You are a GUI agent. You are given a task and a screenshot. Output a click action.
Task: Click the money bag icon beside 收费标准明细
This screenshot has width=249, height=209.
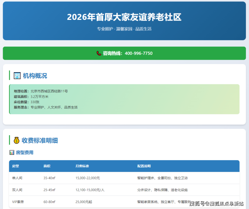tap(16, 140)
